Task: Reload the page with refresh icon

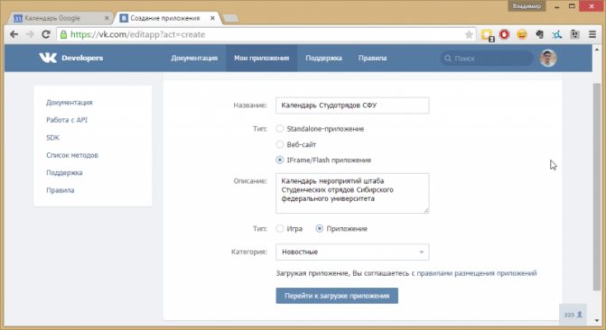Action: click(45, 34)
